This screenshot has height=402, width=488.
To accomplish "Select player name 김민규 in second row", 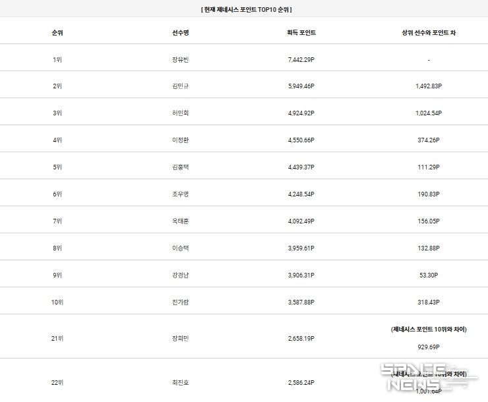I will [x=181, y=86].
